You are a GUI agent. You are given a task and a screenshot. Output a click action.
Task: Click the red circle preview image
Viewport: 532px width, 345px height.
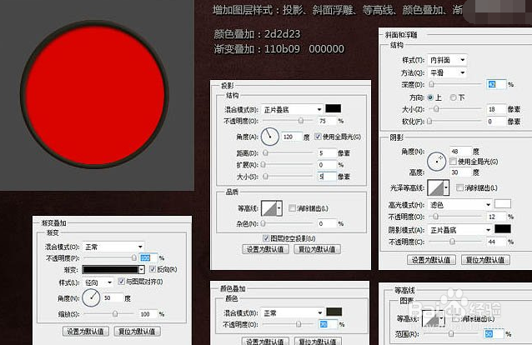tap(95, 95)
